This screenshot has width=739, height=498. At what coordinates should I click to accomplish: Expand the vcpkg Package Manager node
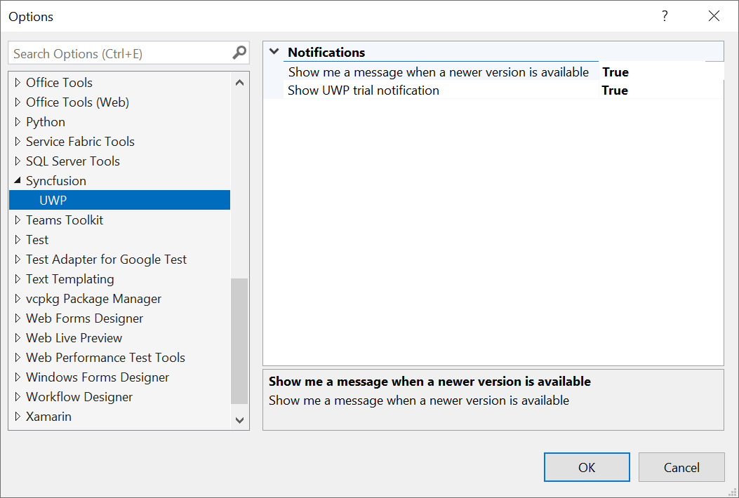pos(17,298)
